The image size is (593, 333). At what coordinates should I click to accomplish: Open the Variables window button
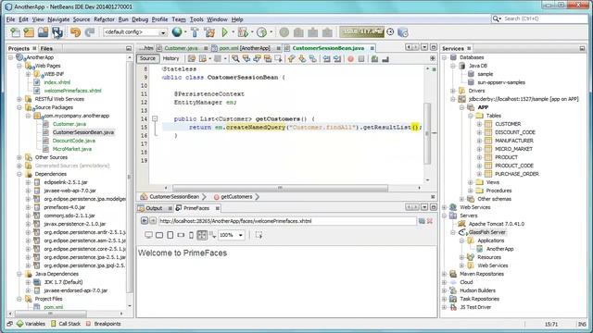click(31, 324)
